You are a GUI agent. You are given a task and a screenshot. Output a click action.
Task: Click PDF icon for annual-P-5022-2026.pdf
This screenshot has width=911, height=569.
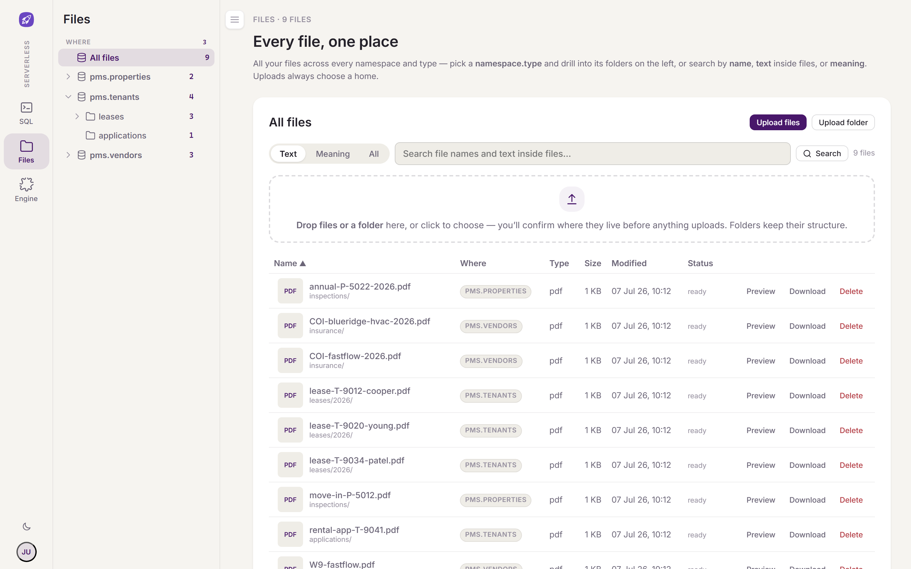[x=290, y=291]
